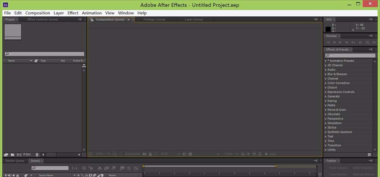Click the 8 bpc color depth button
Viewport: 380px width, 177px height.
click(x=27, y=154)
